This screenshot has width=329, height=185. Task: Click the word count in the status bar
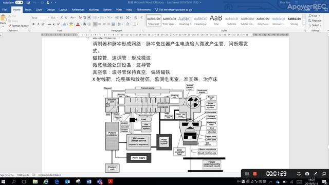[23, 175]
